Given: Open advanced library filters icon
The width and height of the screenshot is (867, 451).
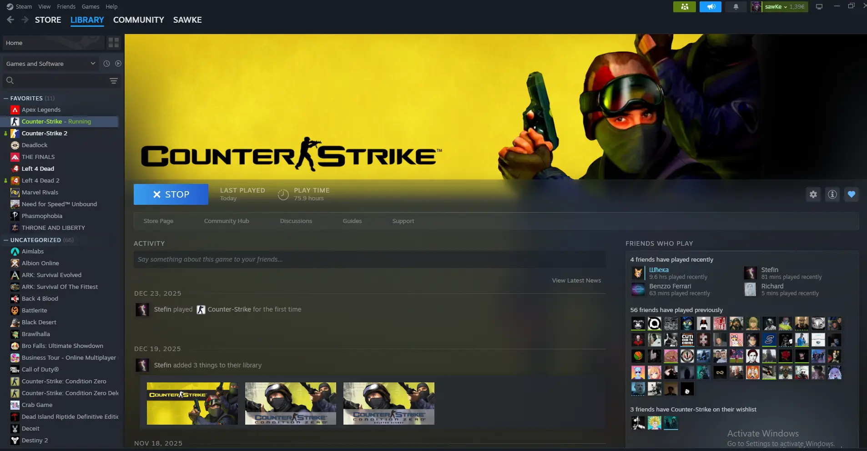Looking at the screenshot, I should [x=114, y=81].
